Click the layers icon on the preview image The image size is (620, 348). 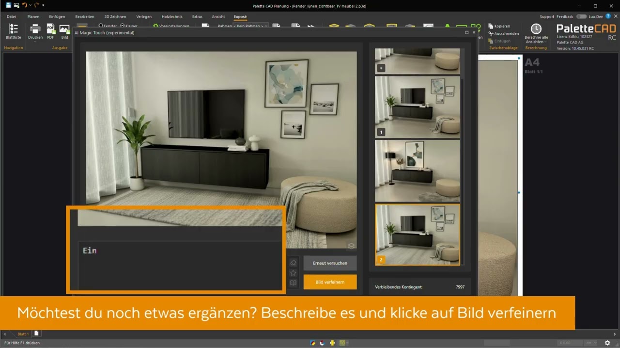pos(351,246)
